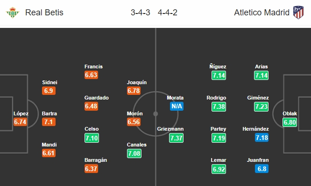Click Oblak's 6.80 rating badge

pos(290,122)
